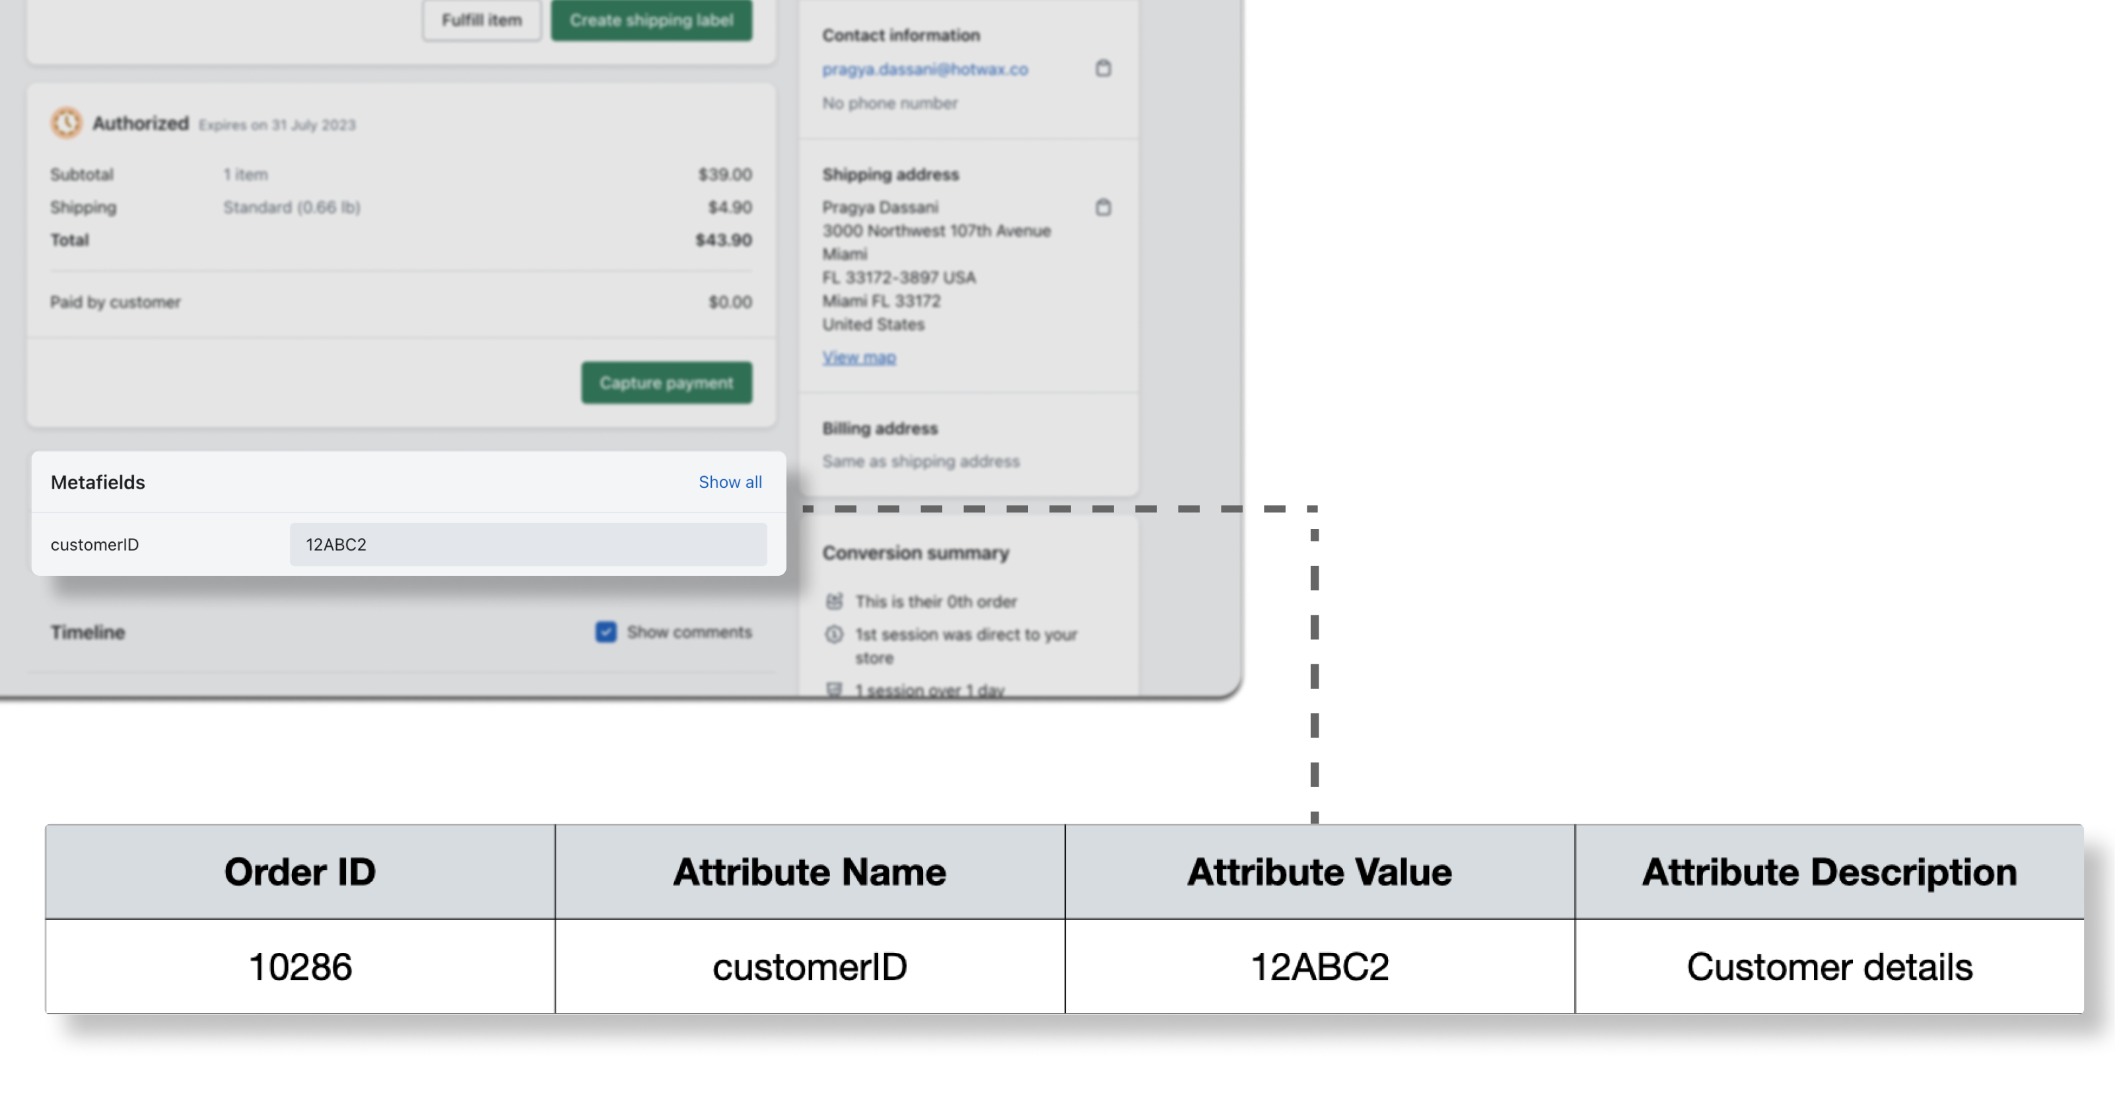Toggle the Show comments checkbox
This screenshot has height=1108, width=2115.
point(606,631)
